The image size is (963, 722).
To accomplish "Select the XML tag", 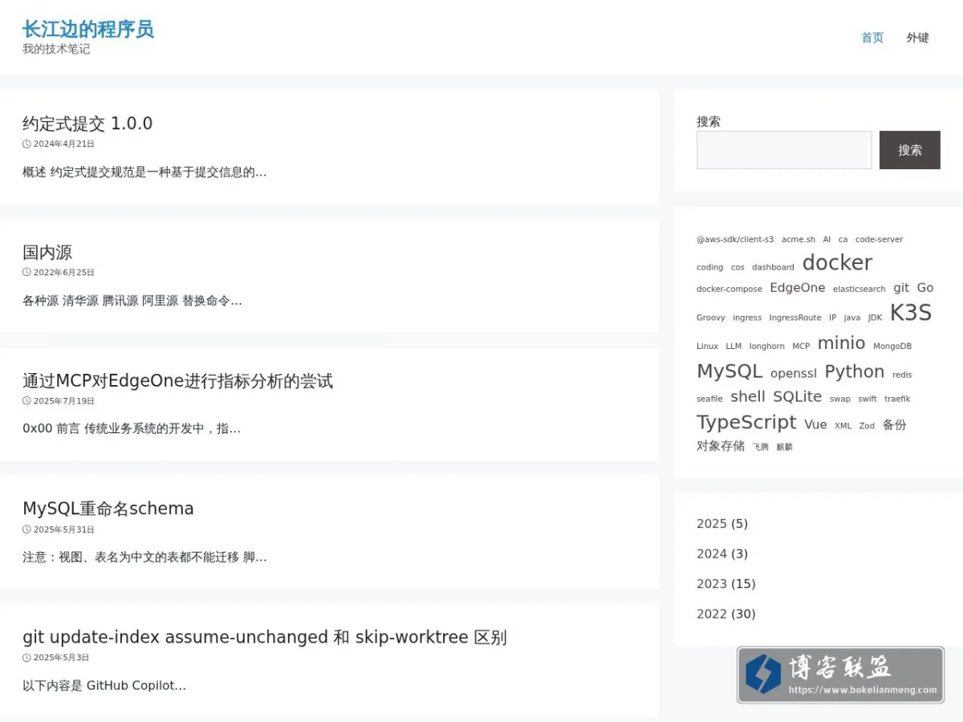I will click(843, 426).
